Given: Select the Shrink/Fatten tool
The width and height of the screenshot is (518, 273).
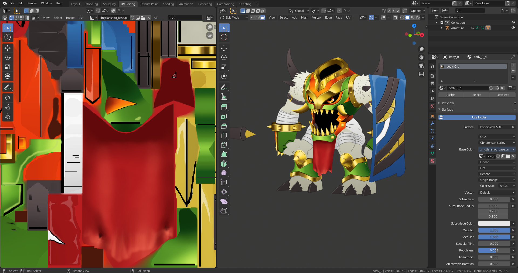Looking at the screenshot, I should tap(224, 192).
